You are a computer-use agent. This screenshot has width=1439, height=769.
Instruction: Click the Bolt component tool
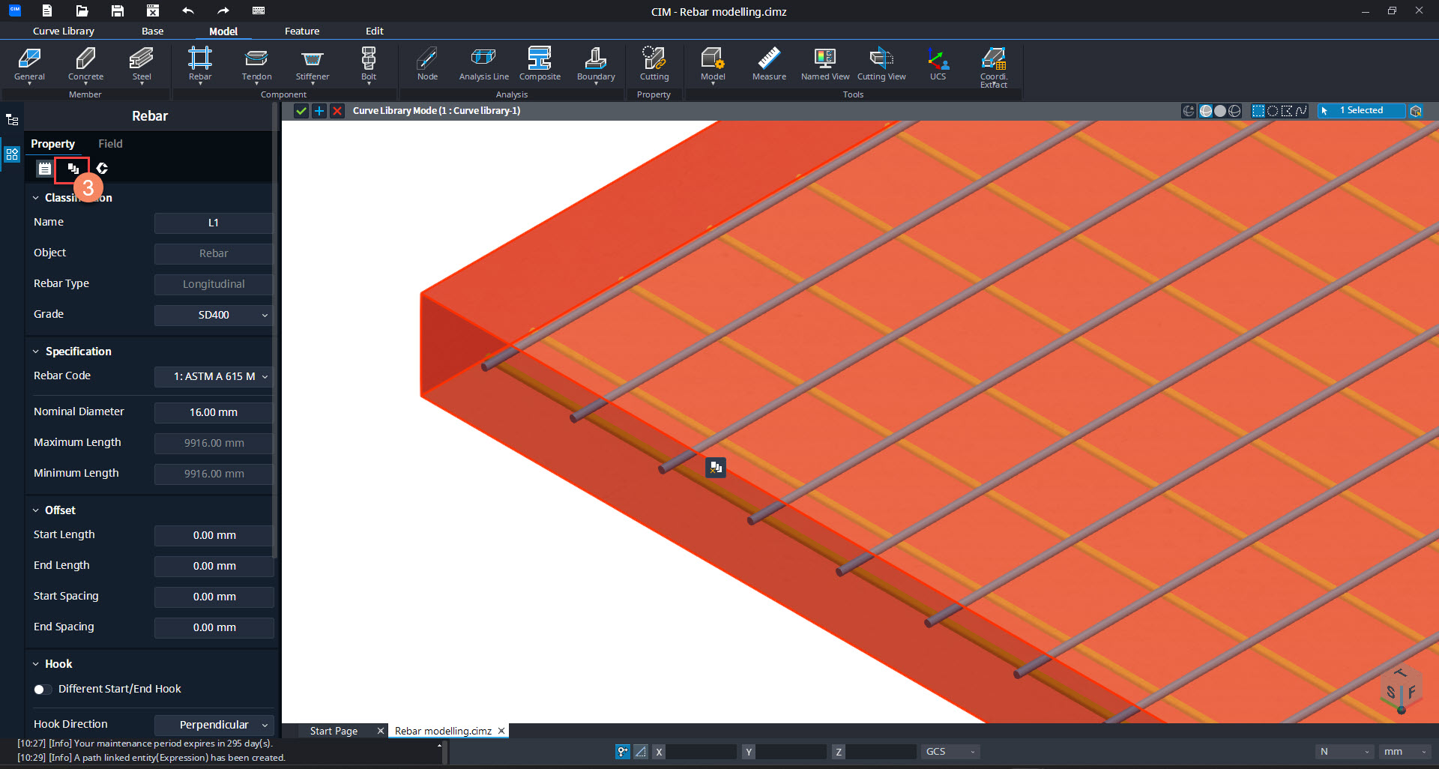click(369, 64)
